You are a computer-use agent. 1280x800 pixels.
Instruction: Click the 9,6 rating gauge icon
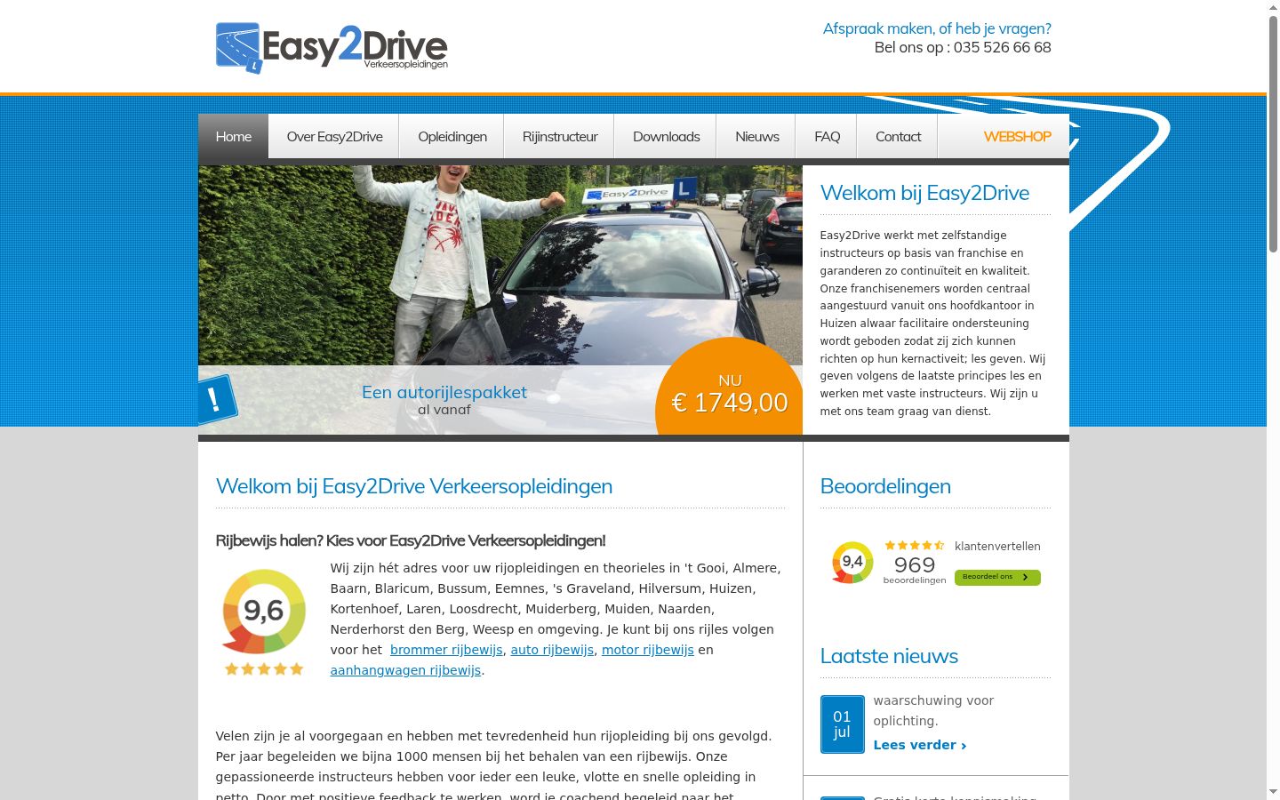coord(264,612)
